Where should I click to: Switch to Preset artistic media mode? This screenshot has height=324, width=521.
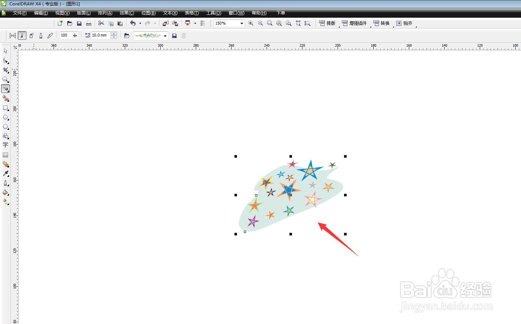pyautogui.click(x=13, y=35)
